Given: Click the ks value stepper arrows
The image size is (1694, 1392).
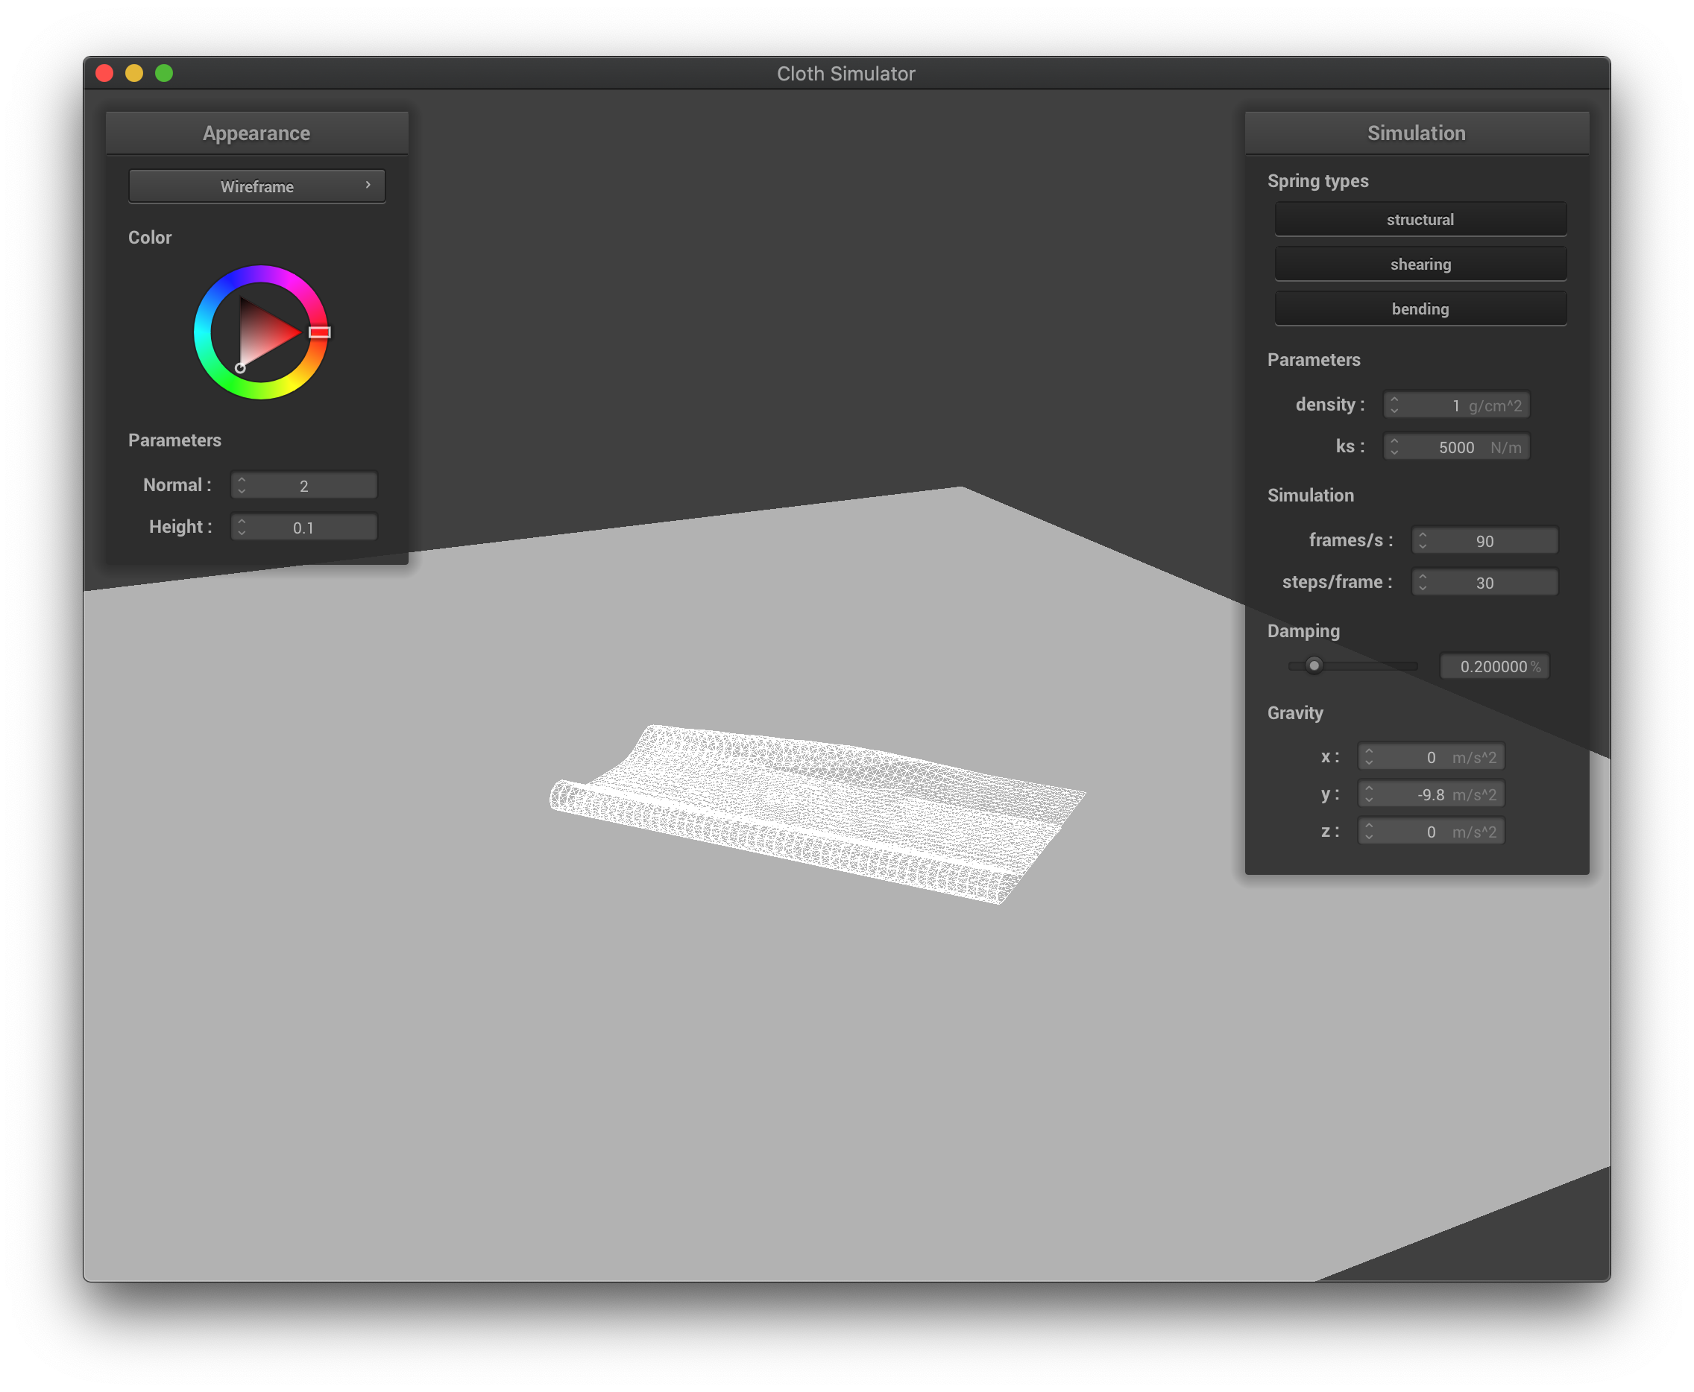Looking at the screenshot, I should [1394, 446].
